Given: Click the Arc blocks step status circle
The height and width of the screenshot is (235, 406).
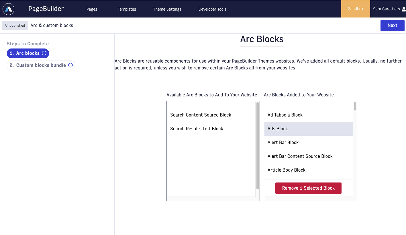Looking at the screenshot, I should [x=44, y=53].
